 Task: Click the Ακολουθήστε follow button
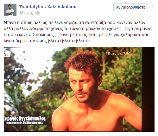tap(131, 7)
